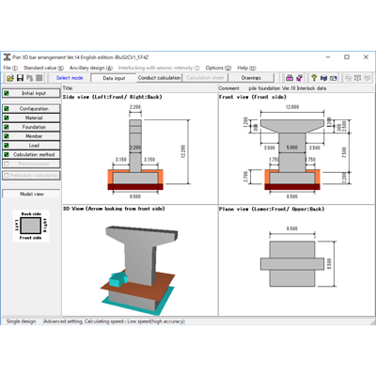The image size is (376, 376).
Task: Click the 3D pier model view
Action: (x=140, y=270)
